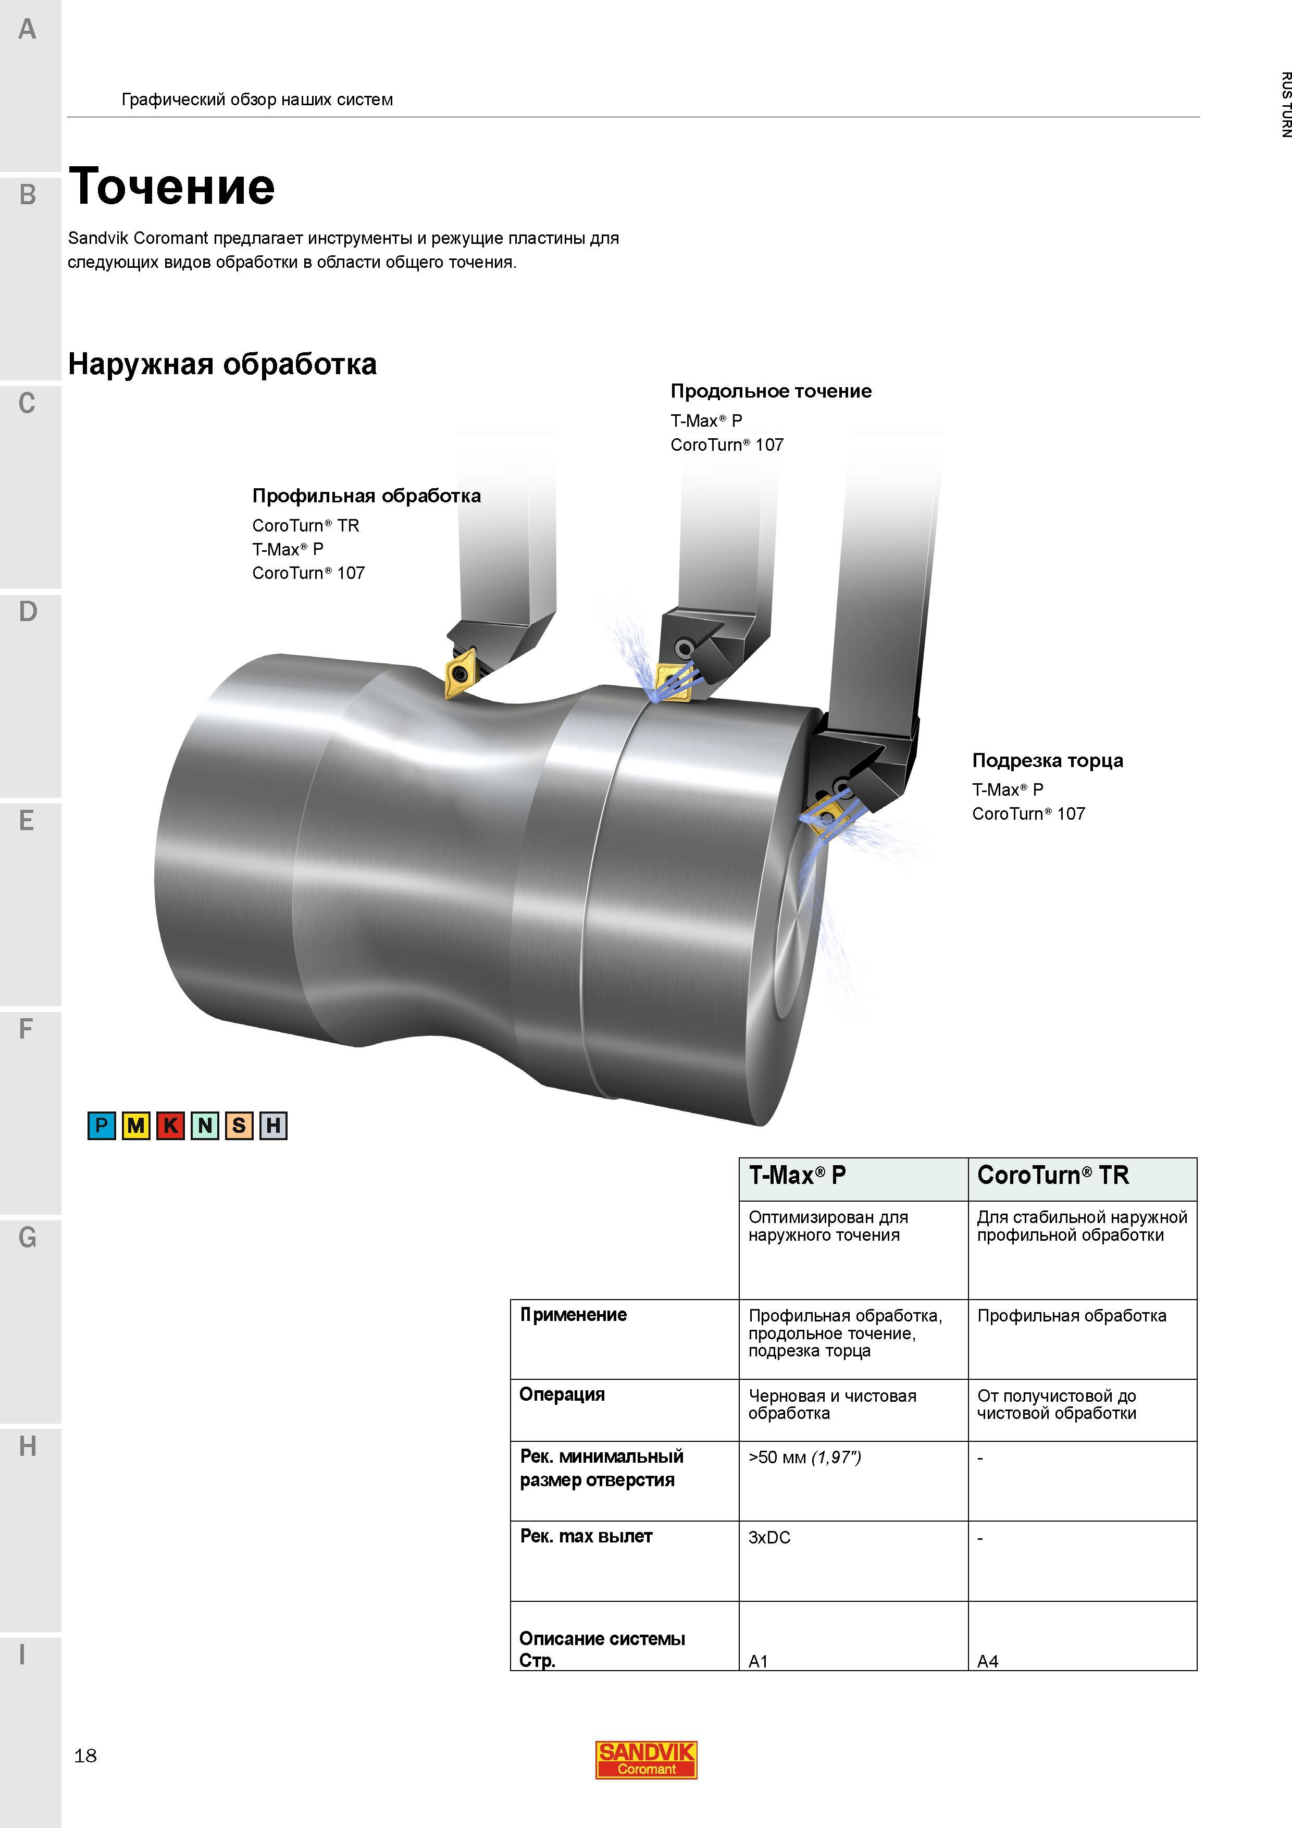Click the "Рек. минимальный размер отверстия" row label
This screenshot has height=1828, width=1292.
pos(602,1468)
